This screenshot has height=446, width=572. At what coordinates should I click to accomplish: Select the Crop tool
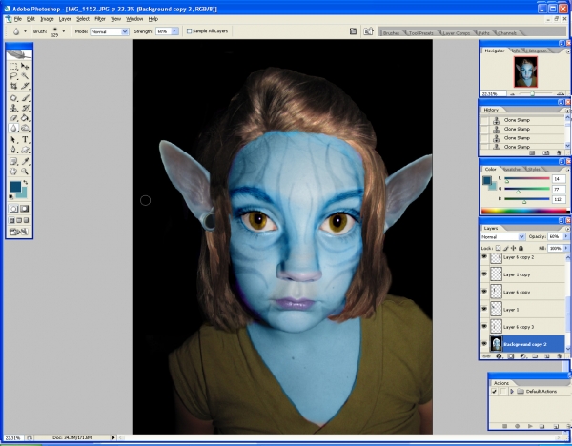13,86
